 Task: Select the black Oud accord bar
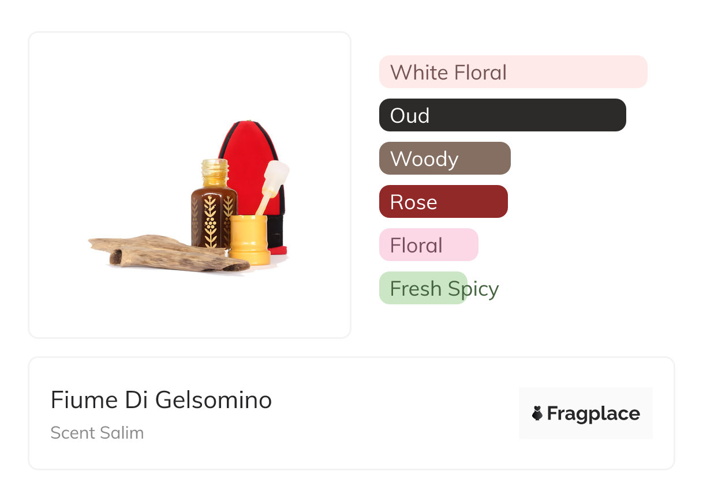502,115
